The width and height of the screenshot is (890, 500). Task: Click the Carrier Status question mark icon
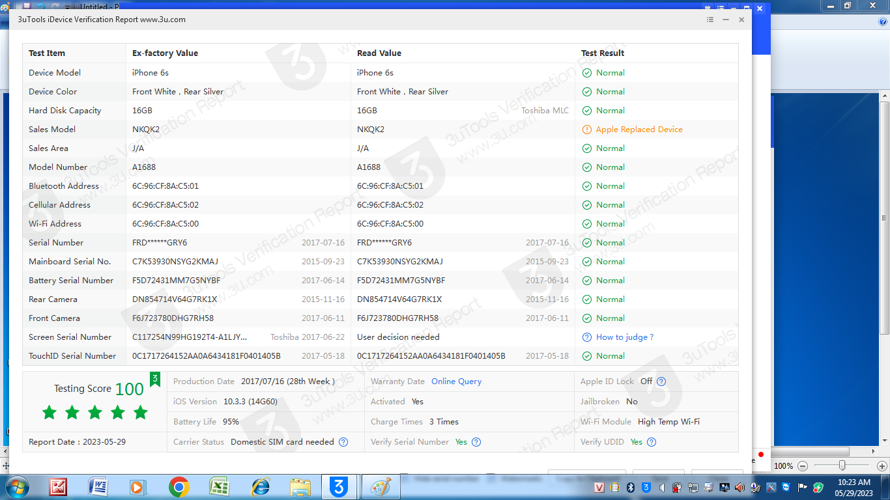343,442
